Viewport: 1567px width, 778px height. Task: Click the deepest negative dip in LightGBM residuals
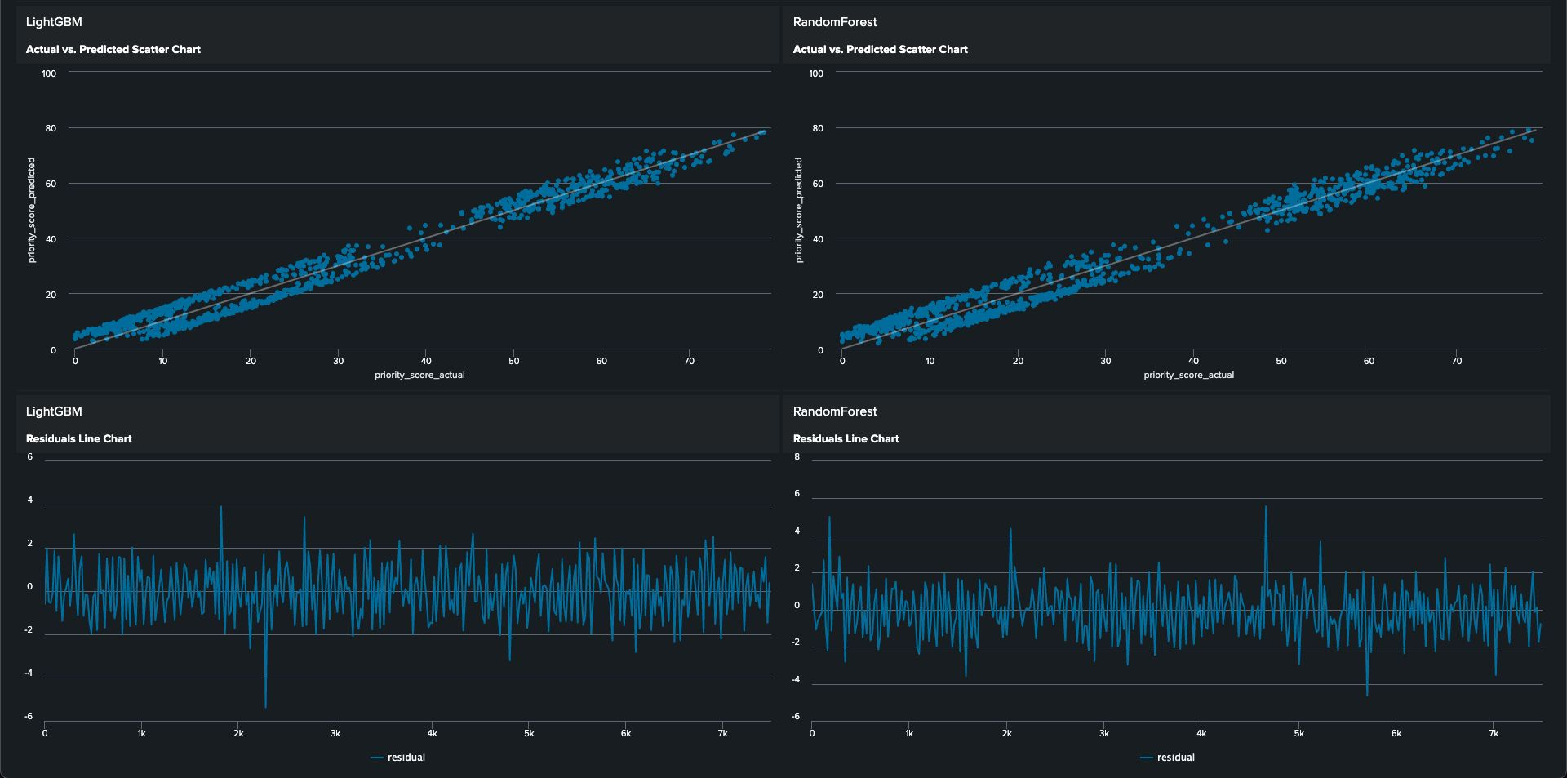[x=265, y=705]
